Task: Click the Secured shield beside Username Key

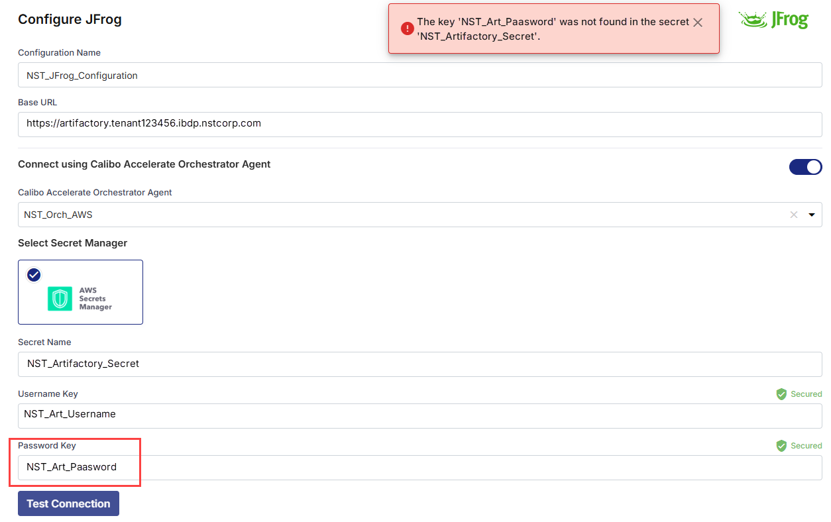Action: 782,394
